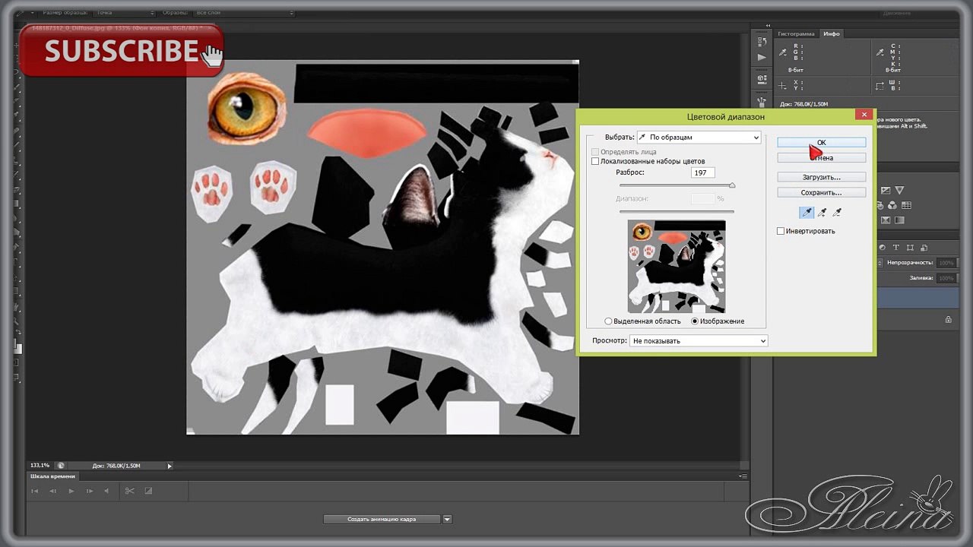Viewport: 973px width, 547px height.
Task: Click the type layer filter T icon
Action: click(x=896, y=248)
